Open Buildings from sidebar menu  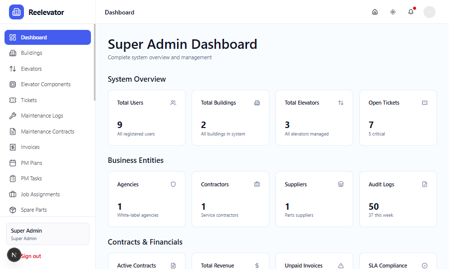31,53
